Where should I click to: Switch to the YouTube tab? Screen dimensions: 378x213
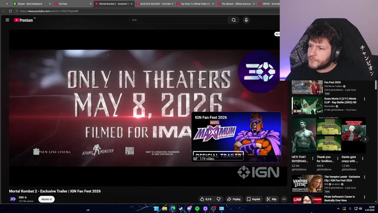point(73,4)
